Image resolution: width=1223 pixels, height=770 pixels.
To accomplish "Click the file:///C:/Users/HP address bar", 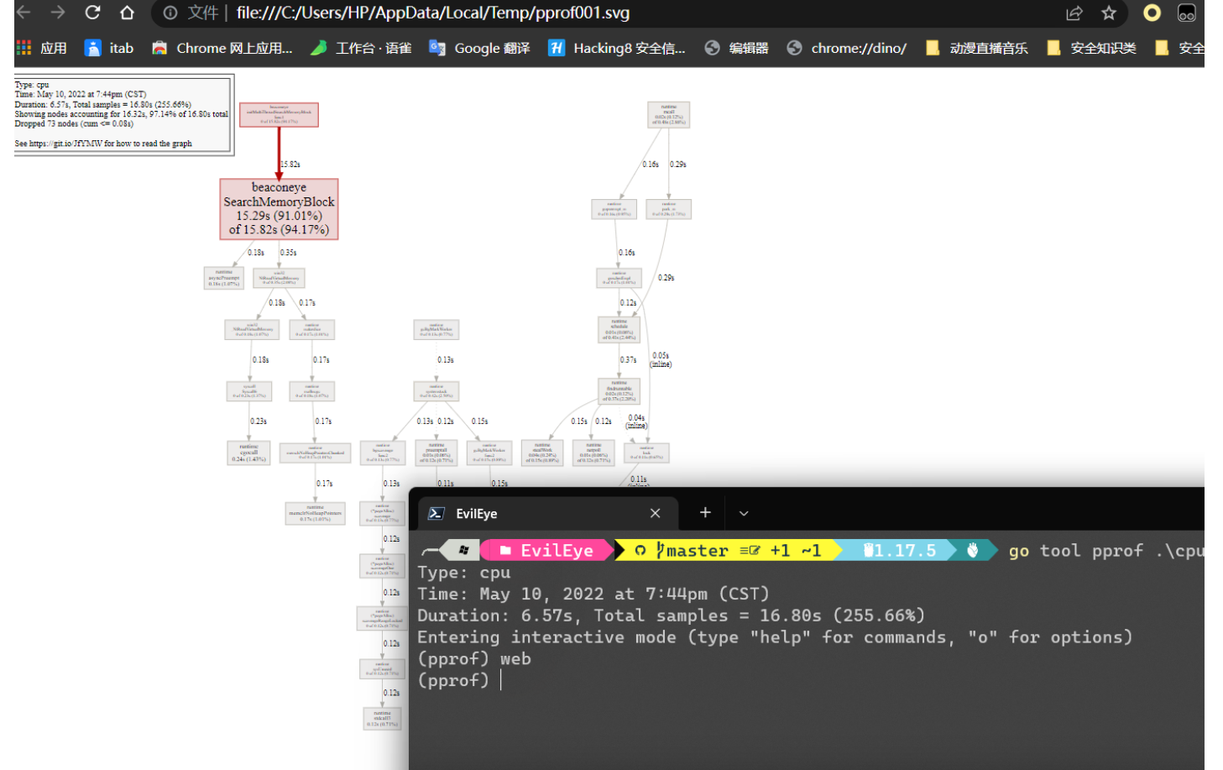I will click(432, 13).
